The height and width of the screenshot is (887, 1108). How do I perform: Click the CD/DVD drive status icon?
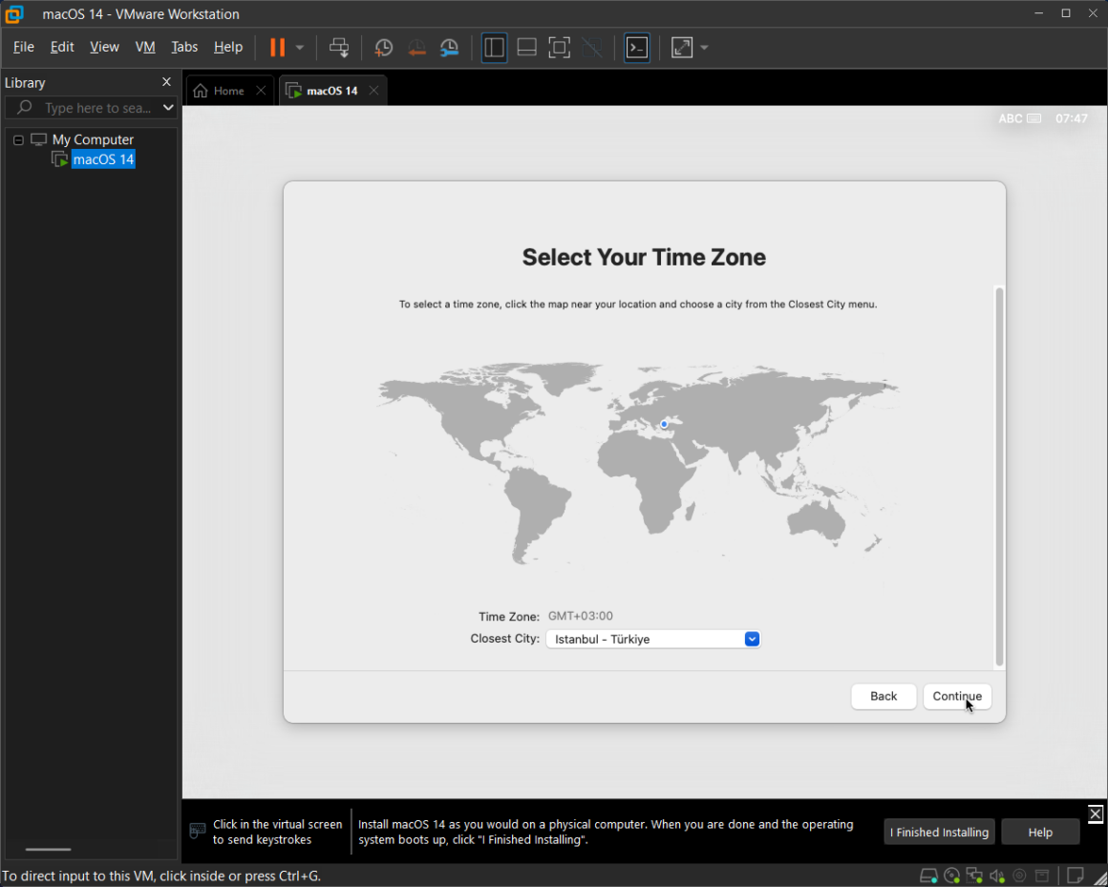[x=952, y=876]
